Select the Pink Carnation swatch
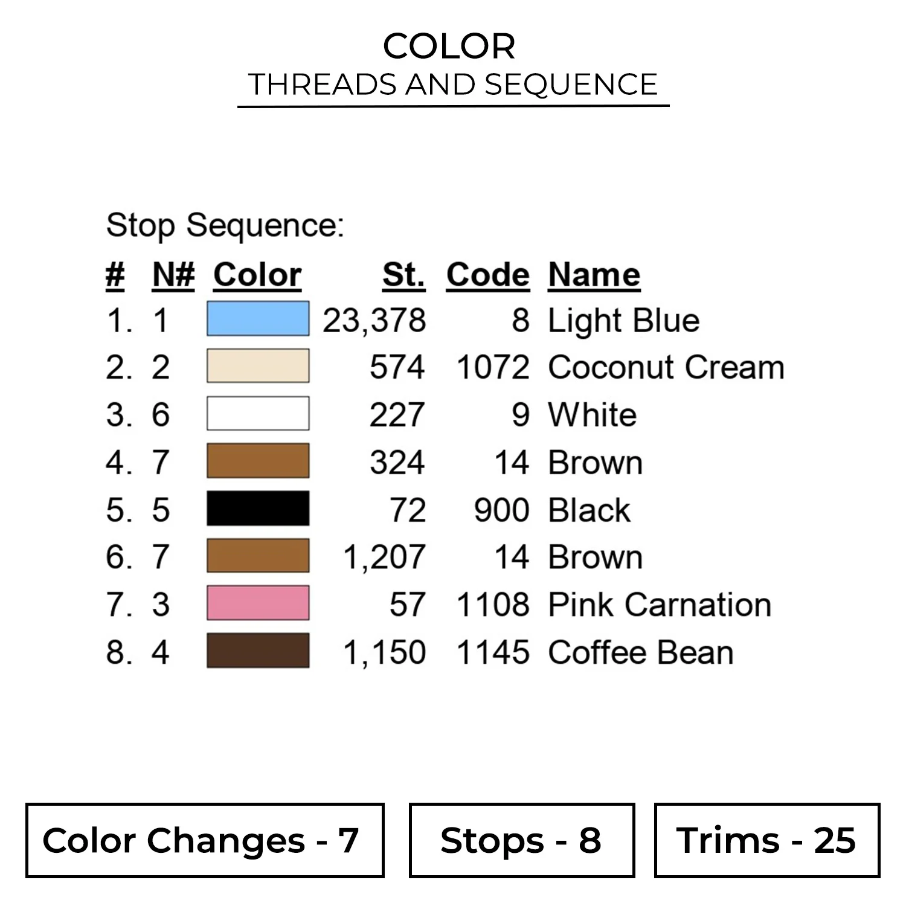 click(258, 603)
